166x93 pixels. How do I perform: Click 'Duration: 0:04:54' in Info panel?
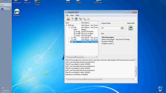pos(107,41)
